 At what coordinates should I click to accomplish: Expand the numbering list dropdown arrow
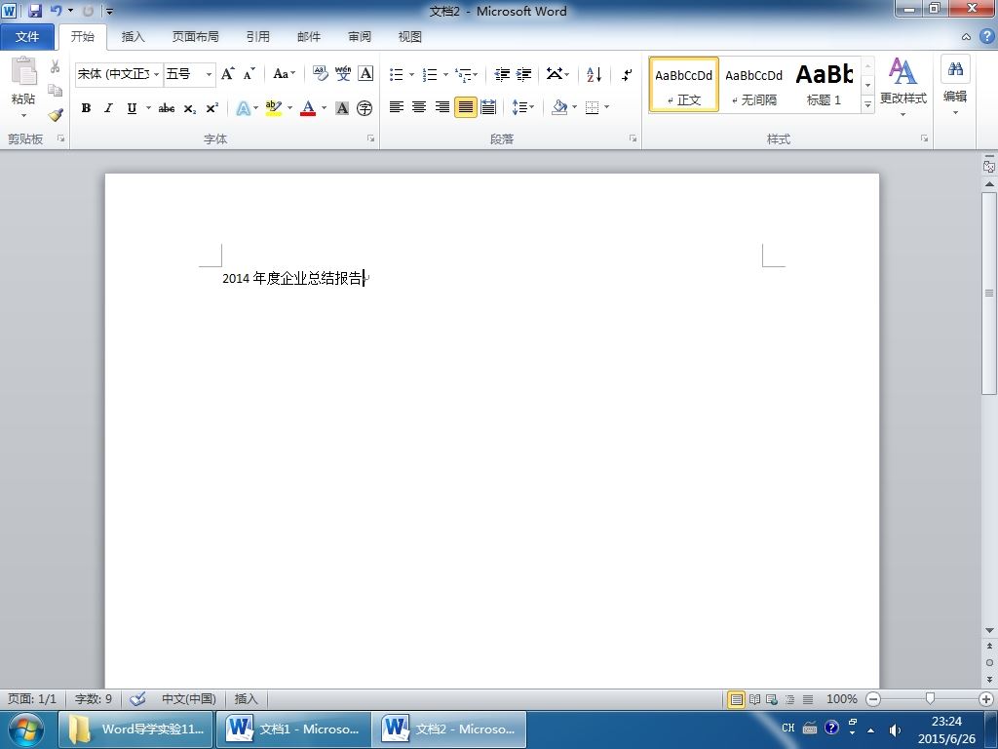(445, 74)
